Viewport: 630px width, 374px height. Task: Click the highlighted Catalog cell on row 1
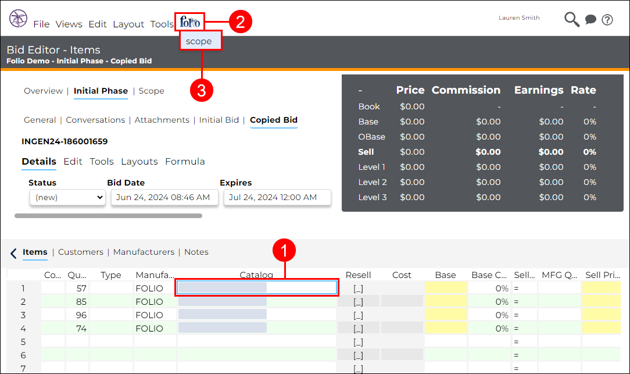pos(256,287)
